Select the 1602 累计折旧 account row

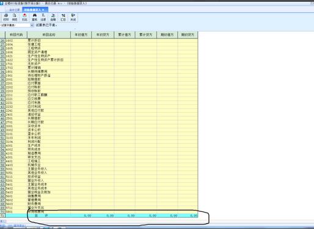pyautogui.click(x=101, y=40)
